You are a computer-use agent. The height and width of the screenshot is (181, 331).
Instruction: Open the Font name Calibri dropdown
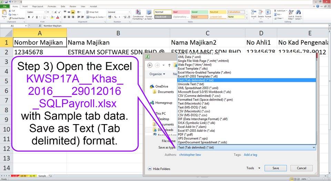click(x=45, y=12)
